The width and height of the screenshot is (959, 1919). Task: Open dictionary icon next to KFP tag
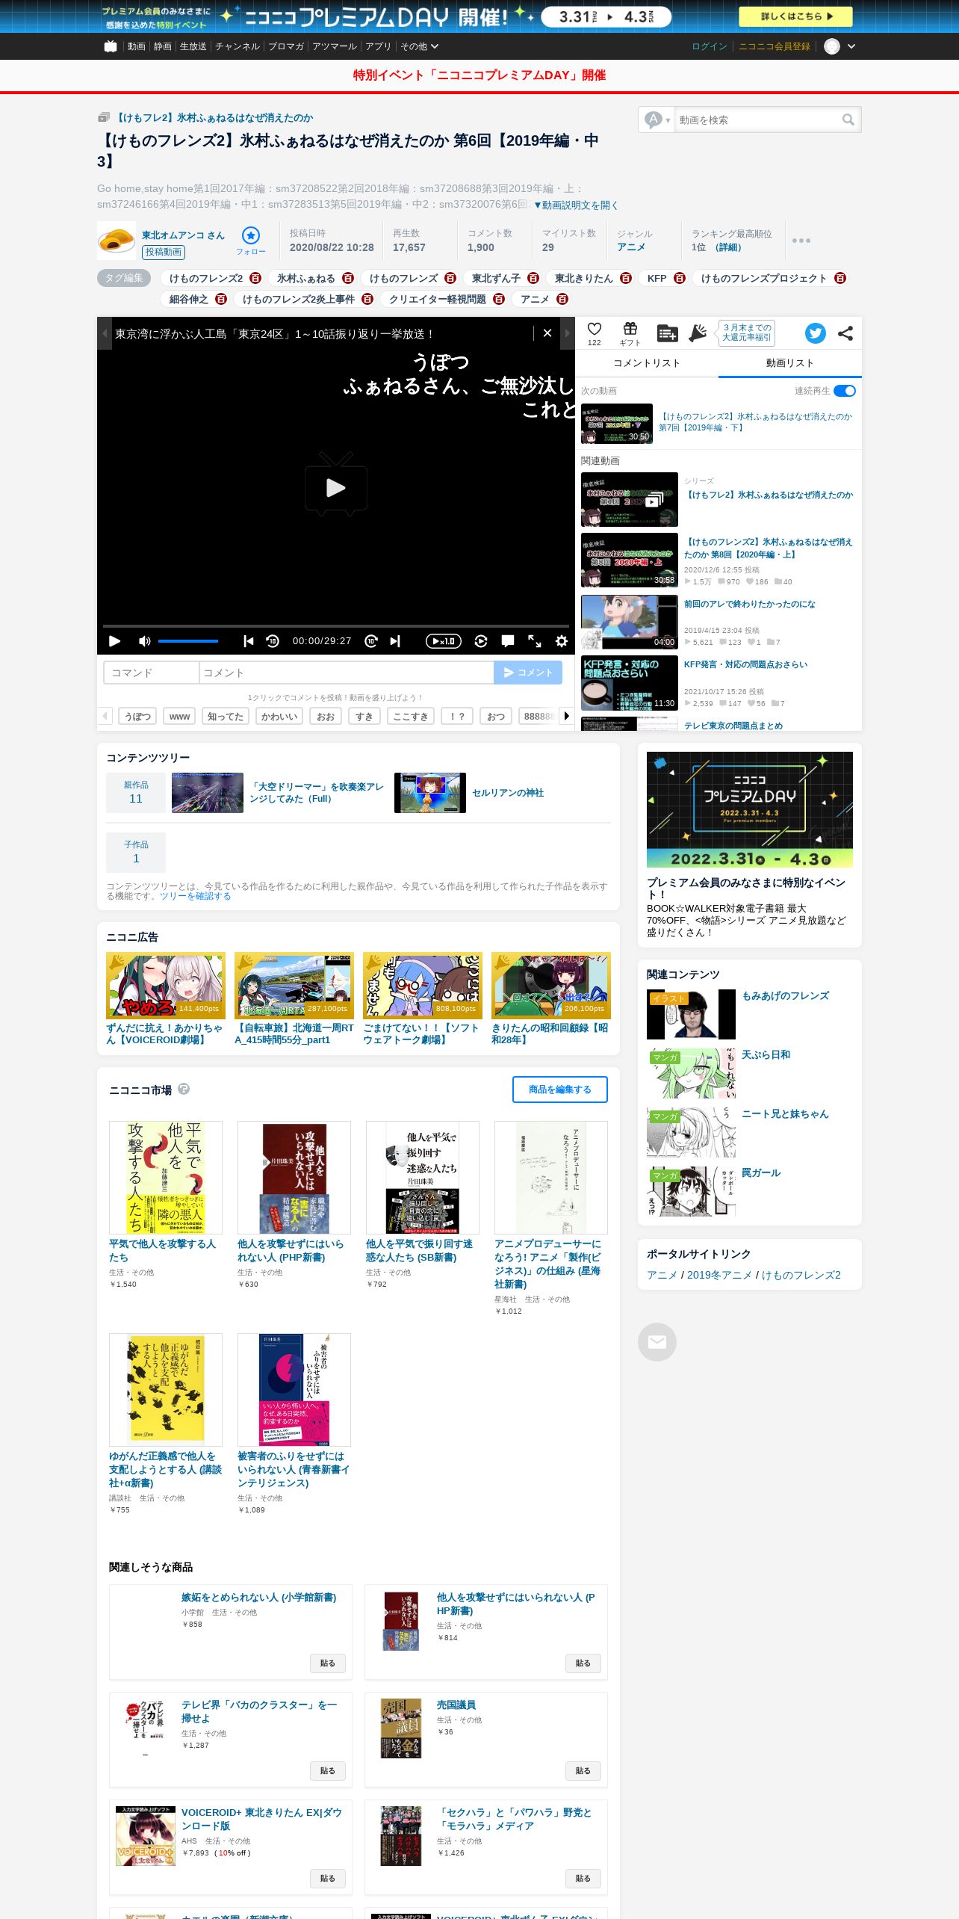[680, 278]
